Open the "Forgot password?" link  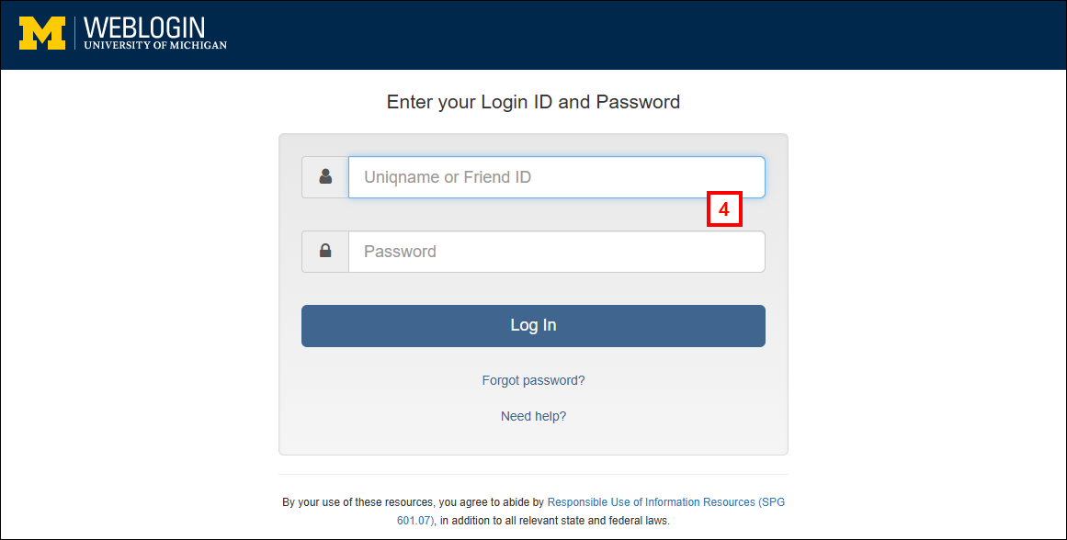533,380
